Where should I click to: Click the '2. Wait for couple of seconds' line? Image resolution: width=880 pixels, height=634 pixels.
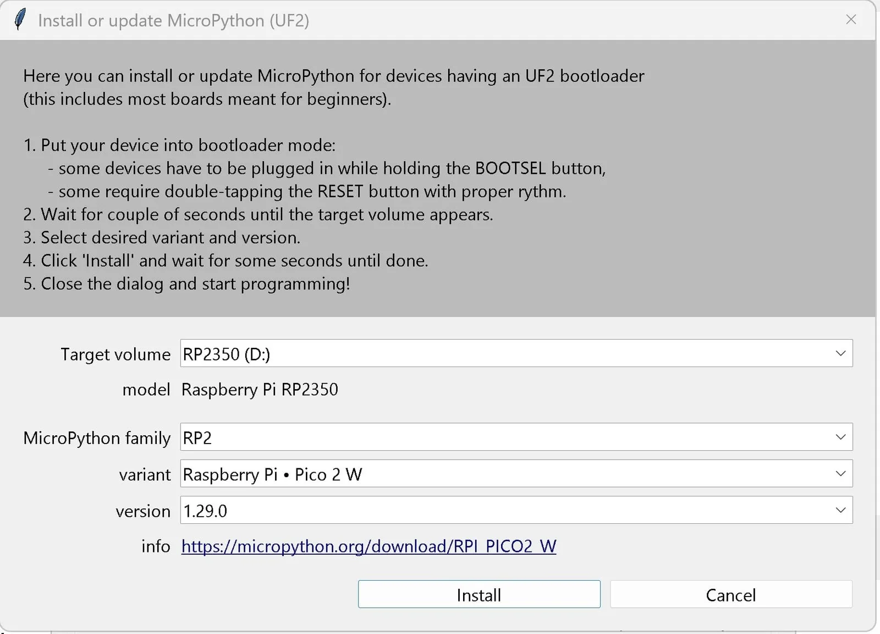tap(258, 215)
